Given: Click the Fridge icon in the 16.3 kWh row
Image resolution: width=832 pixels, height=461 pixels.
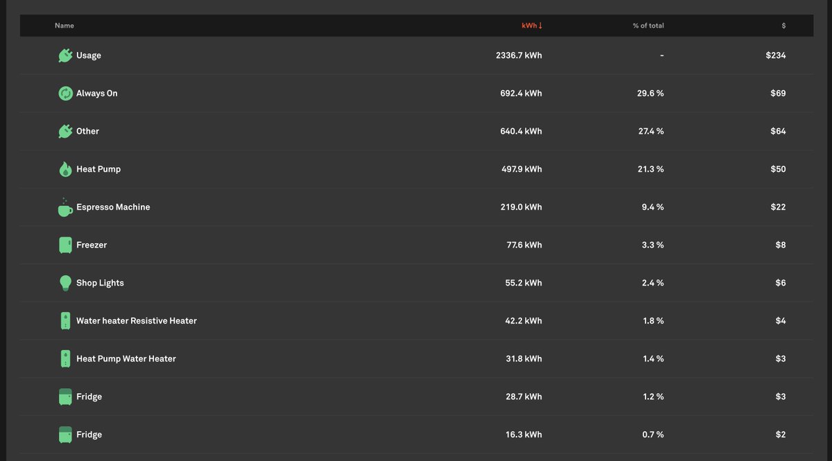Looking at the screenshot, I should click(65, 435).
